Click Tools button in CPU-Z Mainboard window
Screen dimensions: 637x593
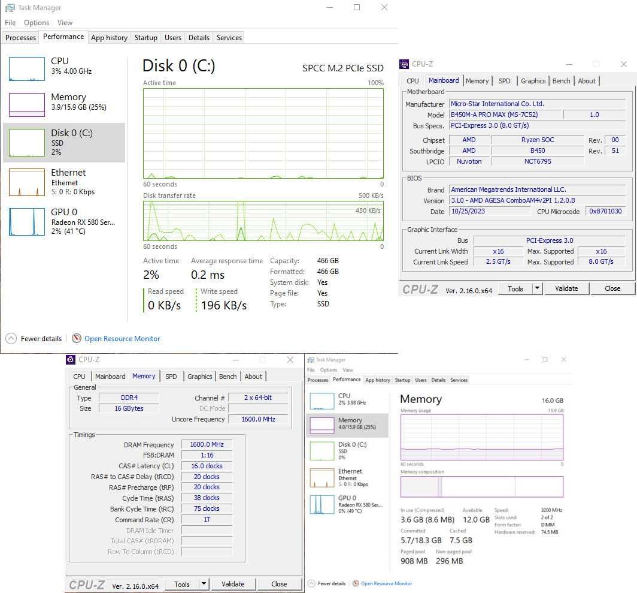coord(515,288)
